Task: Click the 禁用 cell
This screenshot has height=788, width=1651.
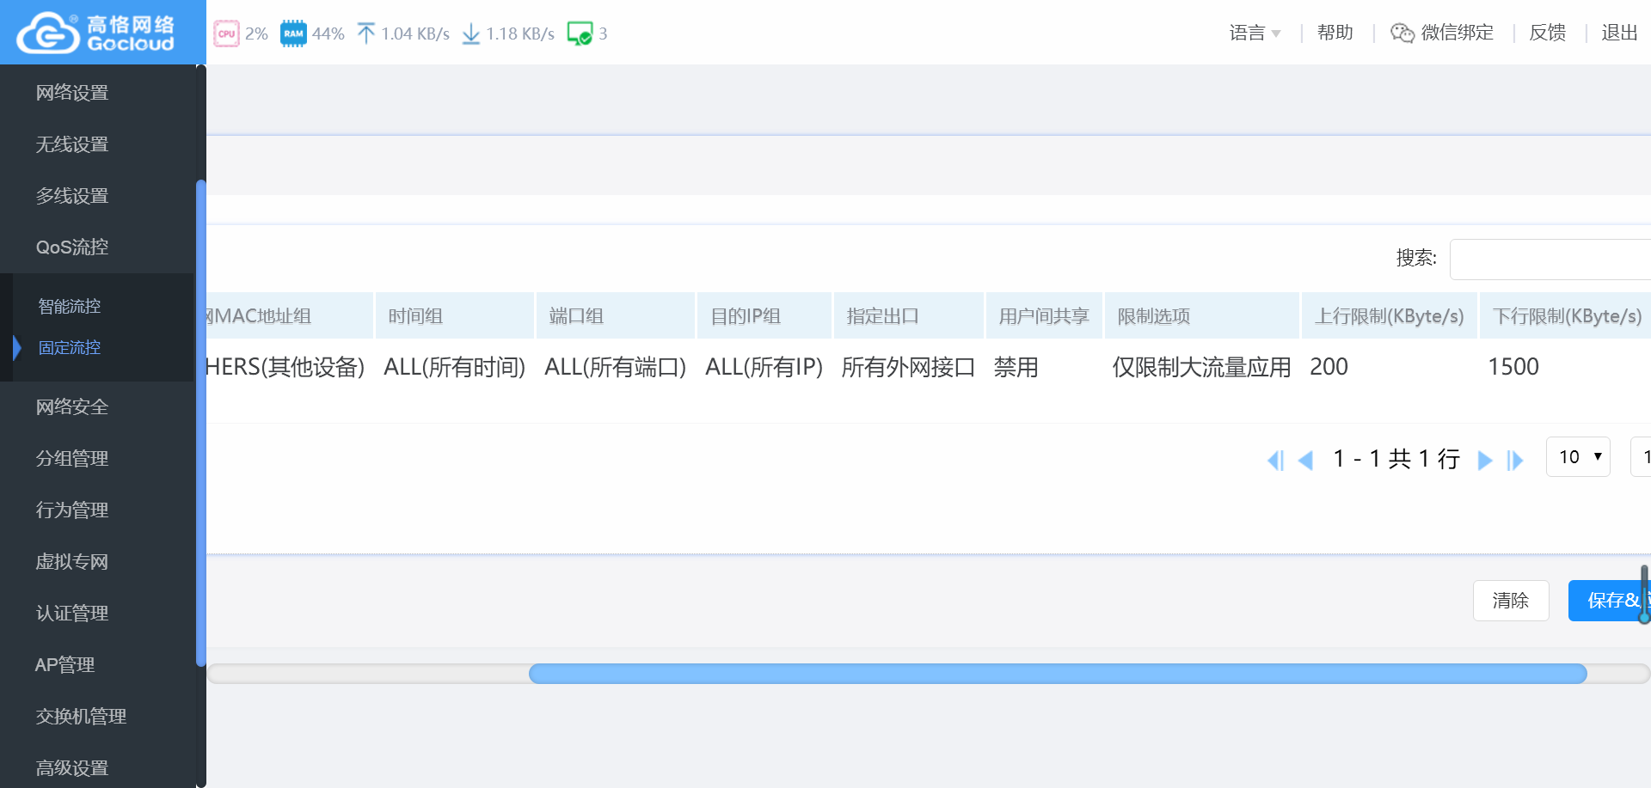Action: (x=1016, y=367)
